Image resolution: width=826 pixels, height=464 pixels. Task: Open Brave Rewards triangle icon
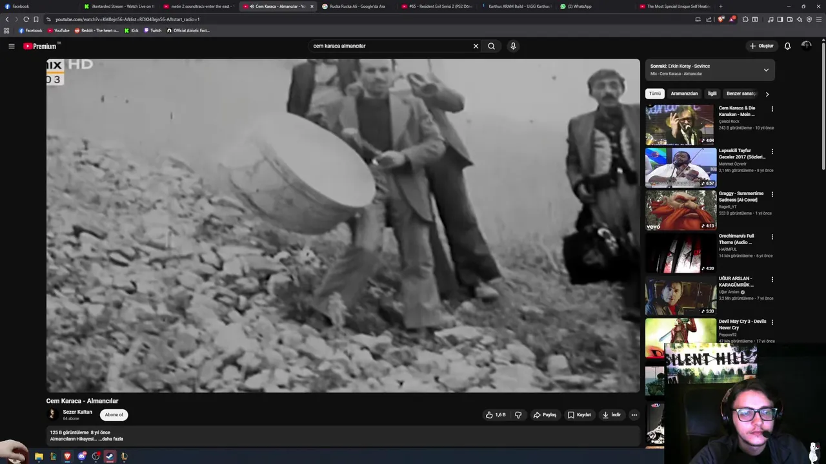tap(732, 19)
